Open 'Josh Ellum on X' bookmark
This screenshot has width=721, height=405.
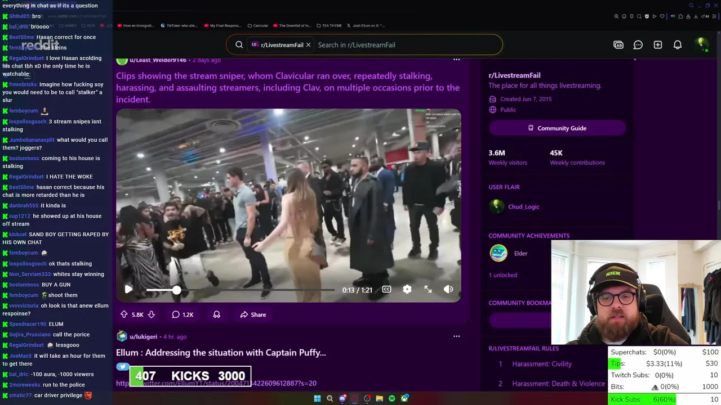[366, 25]
